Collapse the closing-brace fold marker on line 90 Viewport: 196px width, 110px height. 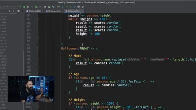point(38,38)
